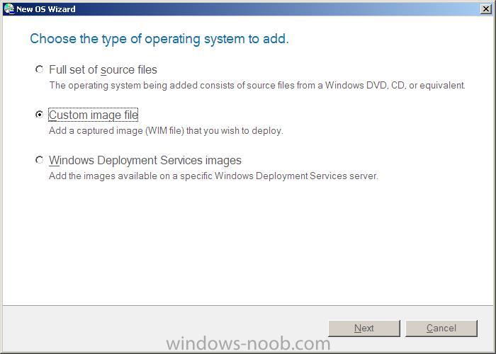
Task: Choose the Windows Deployment Services images radio button
Action: pyautogui.click(x=39, y=160)
